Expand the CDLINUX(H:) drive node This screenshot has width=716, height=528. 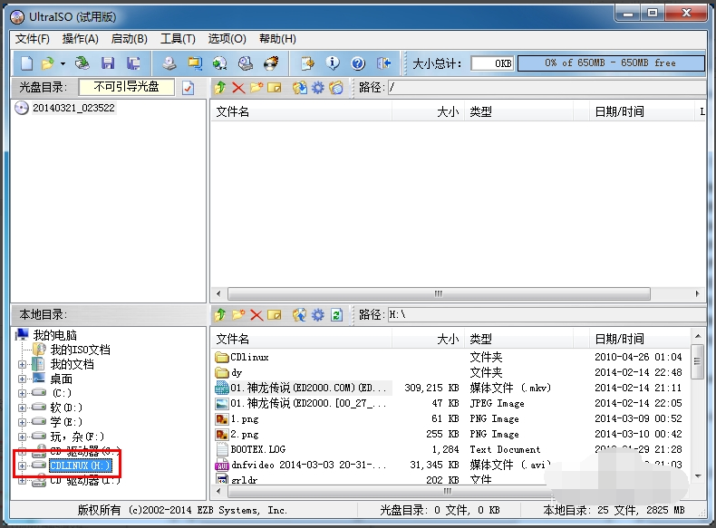pyautogui.click(x=23, y=466)
